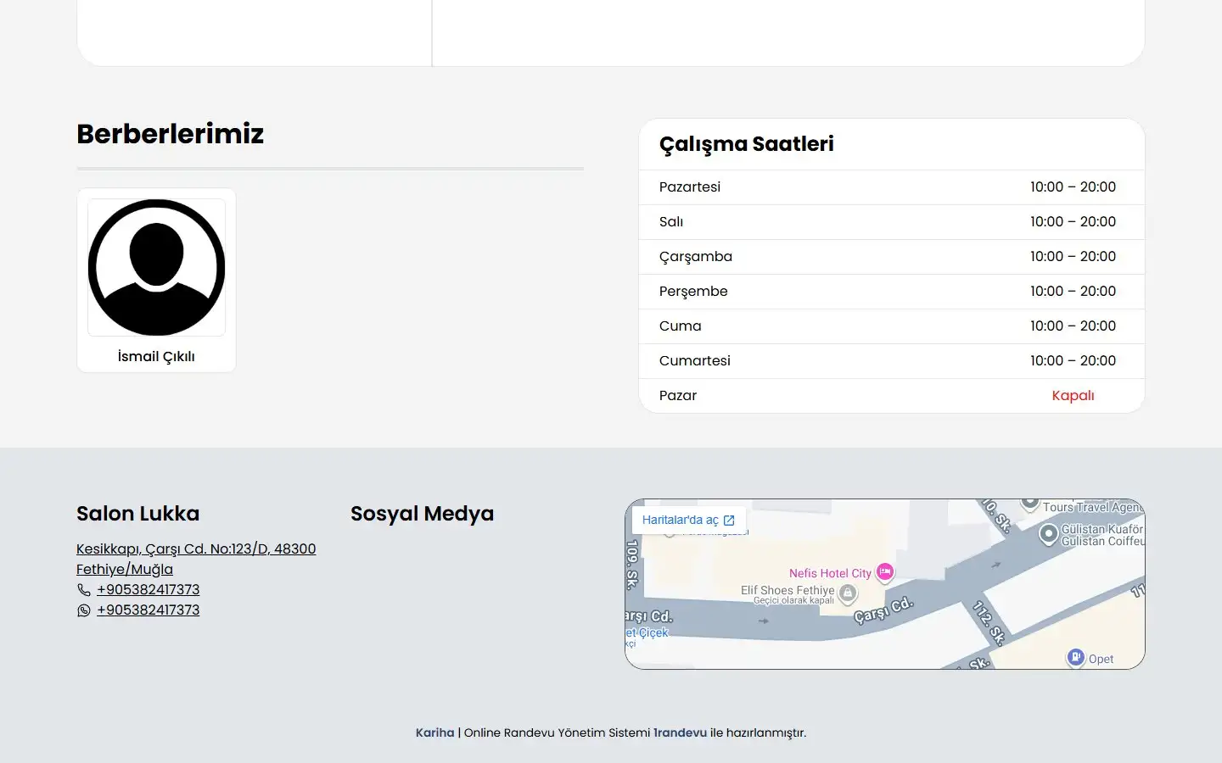Click the Perşembe row label
The height and width of the screenshot is (763, 1222).
click(693, 291)
